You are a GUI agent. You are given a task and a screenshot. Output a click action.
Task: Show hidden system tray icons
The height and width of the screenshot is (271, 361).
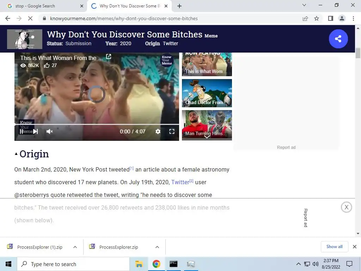point(298,264)
